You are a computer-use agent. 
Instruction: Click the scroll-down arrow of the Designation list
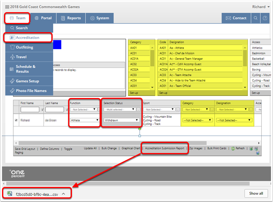pyautogui.click(x=245, y=87)
